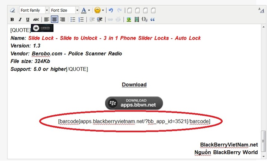Insert a bulleted unordered list
267x161 pixels.
(x=73, y=19)
